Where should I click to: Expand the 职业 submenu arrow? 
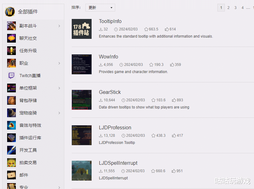tap(59, 63)
